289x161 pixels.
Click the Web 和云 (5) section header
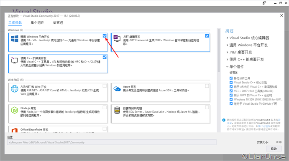tap(15, 80)
